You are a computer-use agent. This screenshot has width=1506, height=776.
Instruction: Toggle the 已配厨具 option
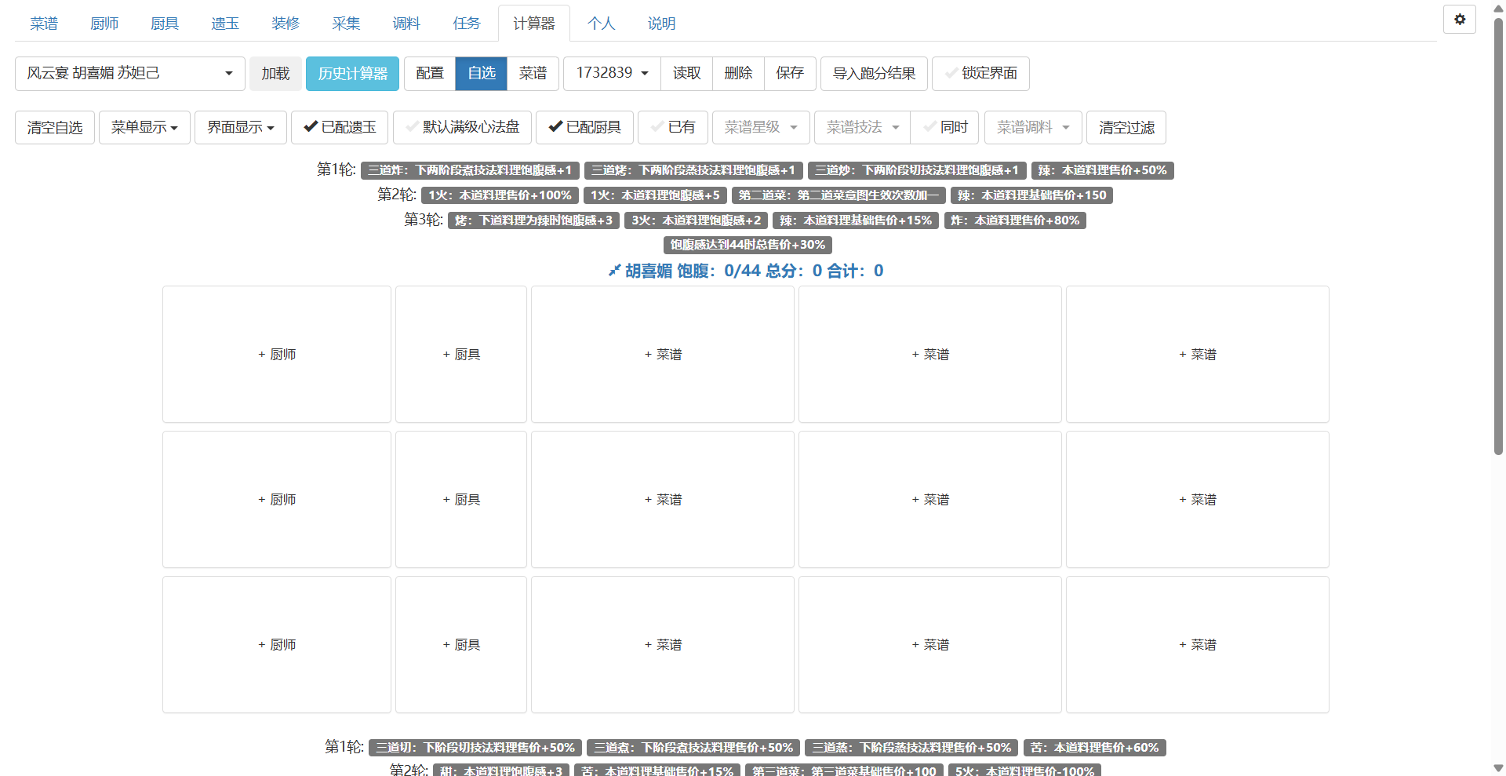pos(584,127)
